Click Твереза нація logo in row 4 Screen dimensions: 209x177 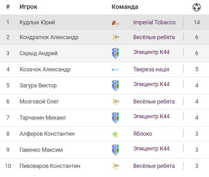[x=115, y=69]
